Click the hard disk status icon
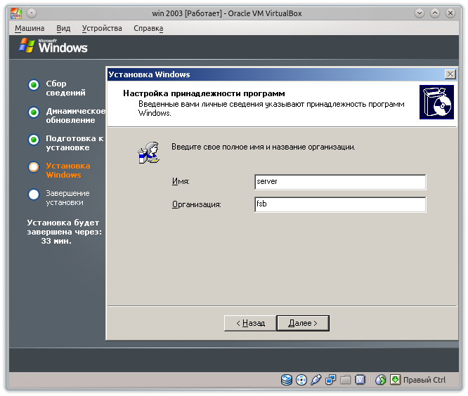This screenshot has width=468, height=396. click(287, 380)
